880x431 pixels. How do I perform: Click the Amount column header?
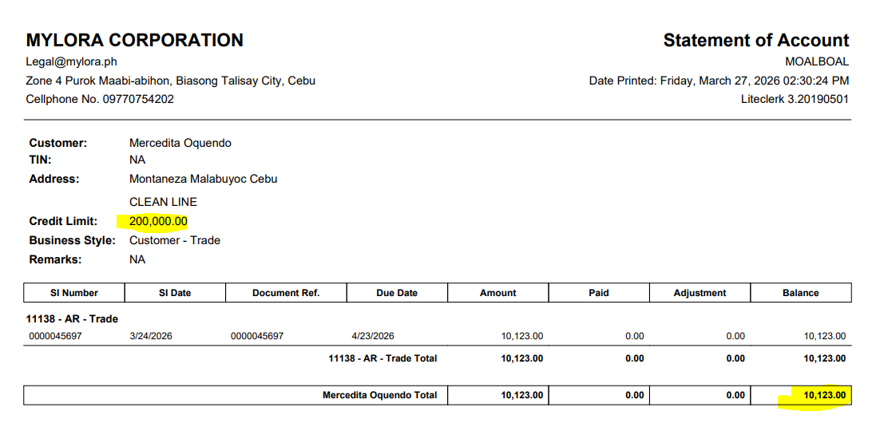pyautogui.click(x=497, y=293)
